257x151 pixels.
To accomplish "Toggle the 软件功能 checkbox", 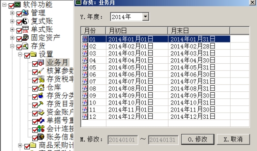I will tap(11, 6).
